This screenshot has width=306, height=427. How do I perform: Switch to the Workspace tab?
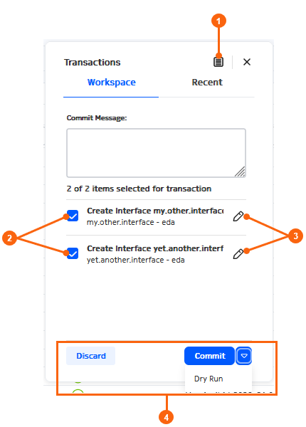(x=111, y=83)
